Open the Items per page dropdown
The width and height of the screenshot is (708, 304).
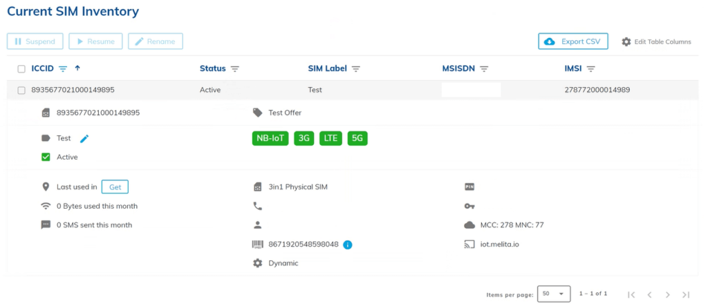[554, 294]
